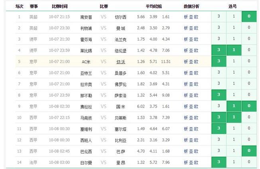Select pick 1 for 亚特兰 vs 桑普多
This screenshot has width=260, height=169.
[234, 73]
